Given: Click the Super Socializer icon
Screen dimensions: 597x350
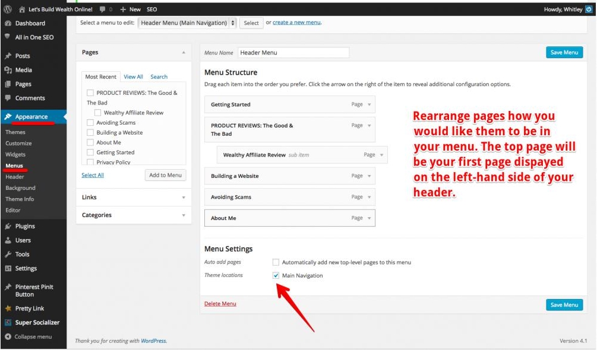Looking at the screenshot, I should [8, 322].
